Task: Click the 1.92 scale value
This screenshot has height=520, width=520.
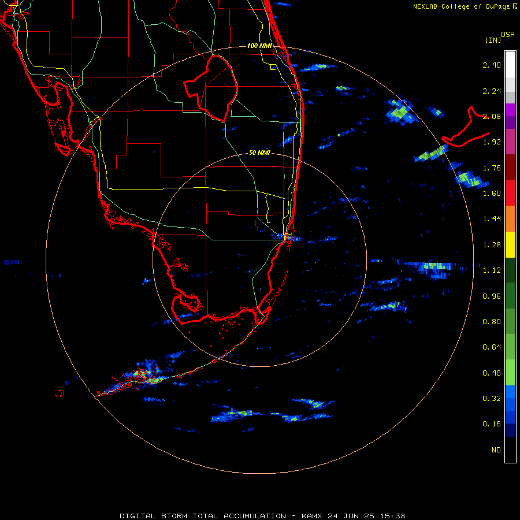Action: [492, 142]
